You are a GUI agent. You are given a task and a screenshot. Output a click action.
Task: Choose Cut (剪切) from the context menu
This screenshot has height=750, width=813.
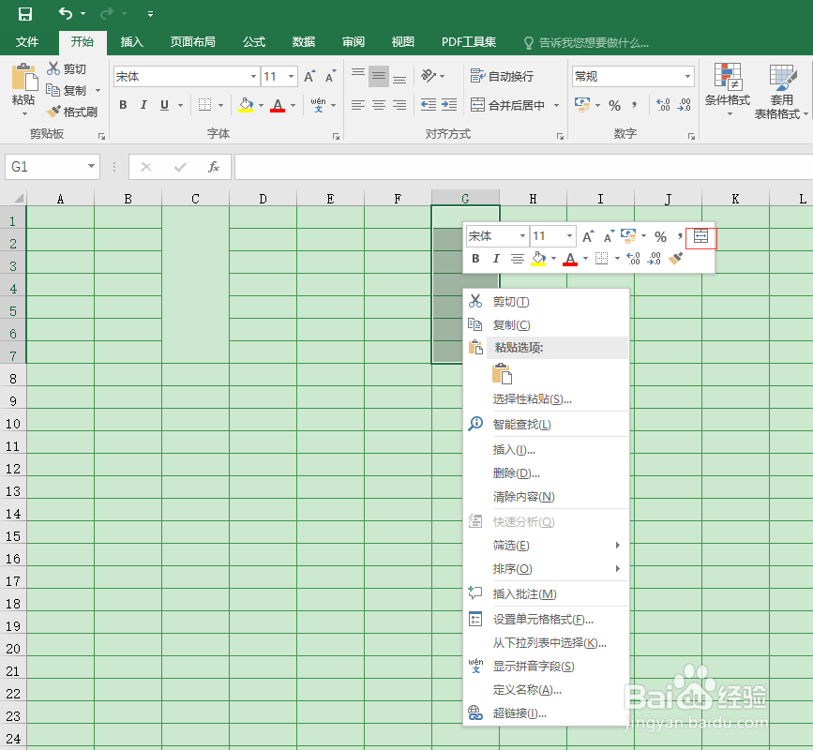(546, 302)
